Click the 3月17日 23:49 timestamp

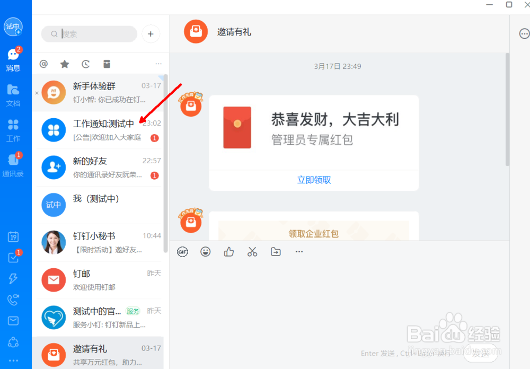pos(338,66)
